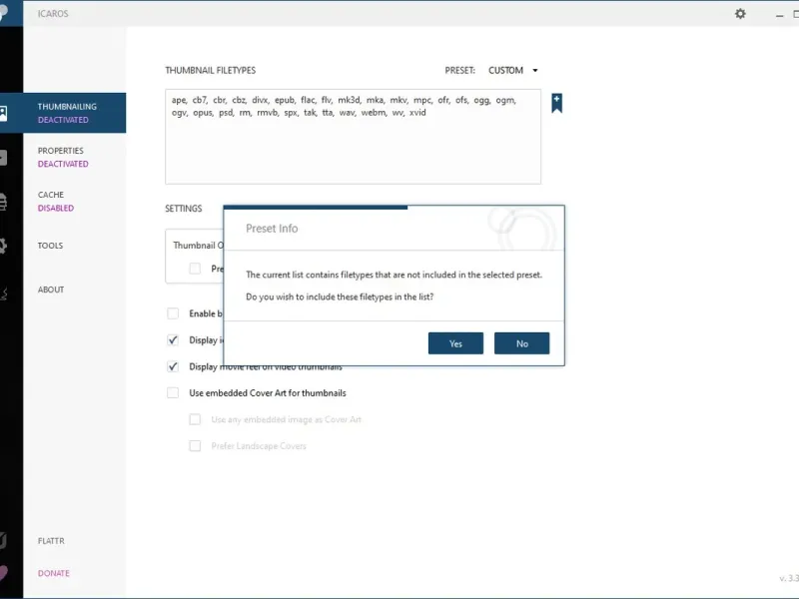Minimize the Icaros window

[x=779, y=15]
